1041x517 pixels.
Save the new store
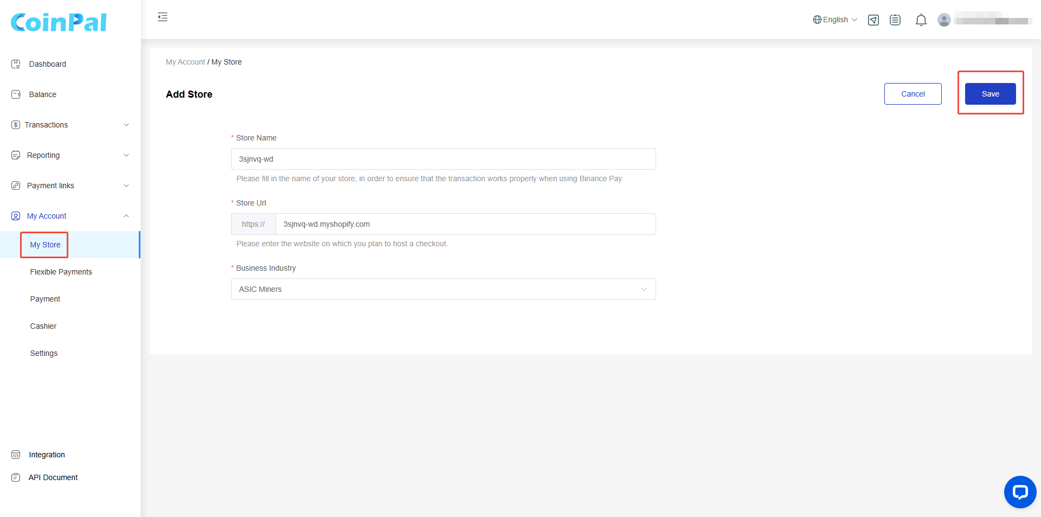pos(990,94)
